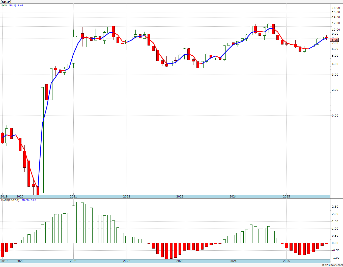The image size is (343, 267).
Task: Click 2023 on the MACD panel time axis
Action: tap(180, 261)
